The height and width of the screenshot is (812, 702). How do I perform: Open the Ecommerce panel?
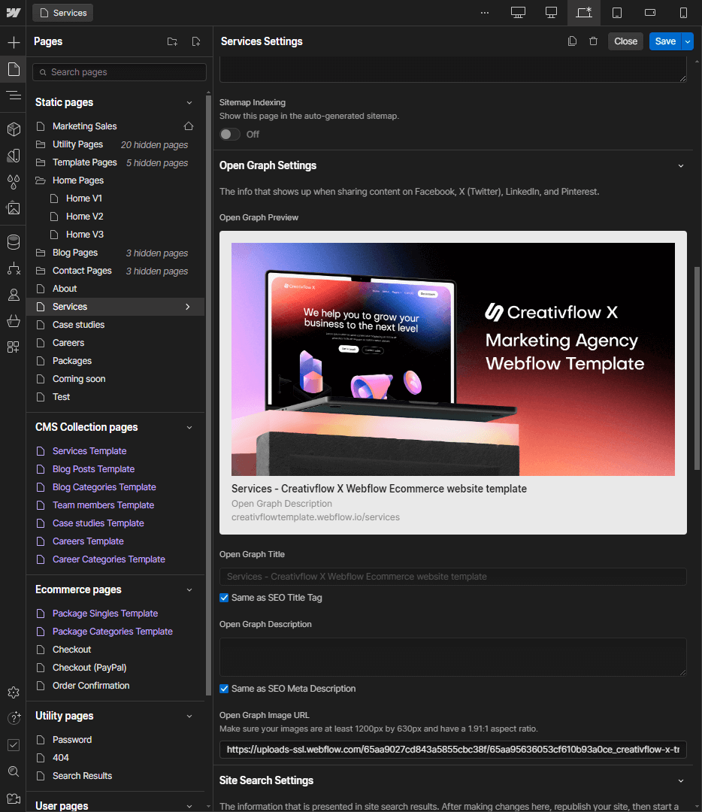pos(13,321)
